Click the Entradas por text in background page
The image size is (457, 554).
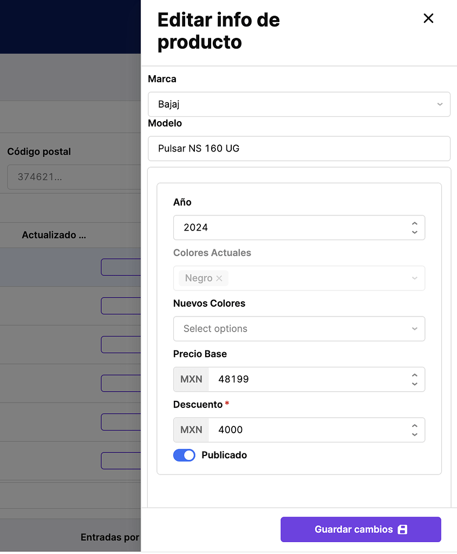pyautogui.click(x=110, y=537)
